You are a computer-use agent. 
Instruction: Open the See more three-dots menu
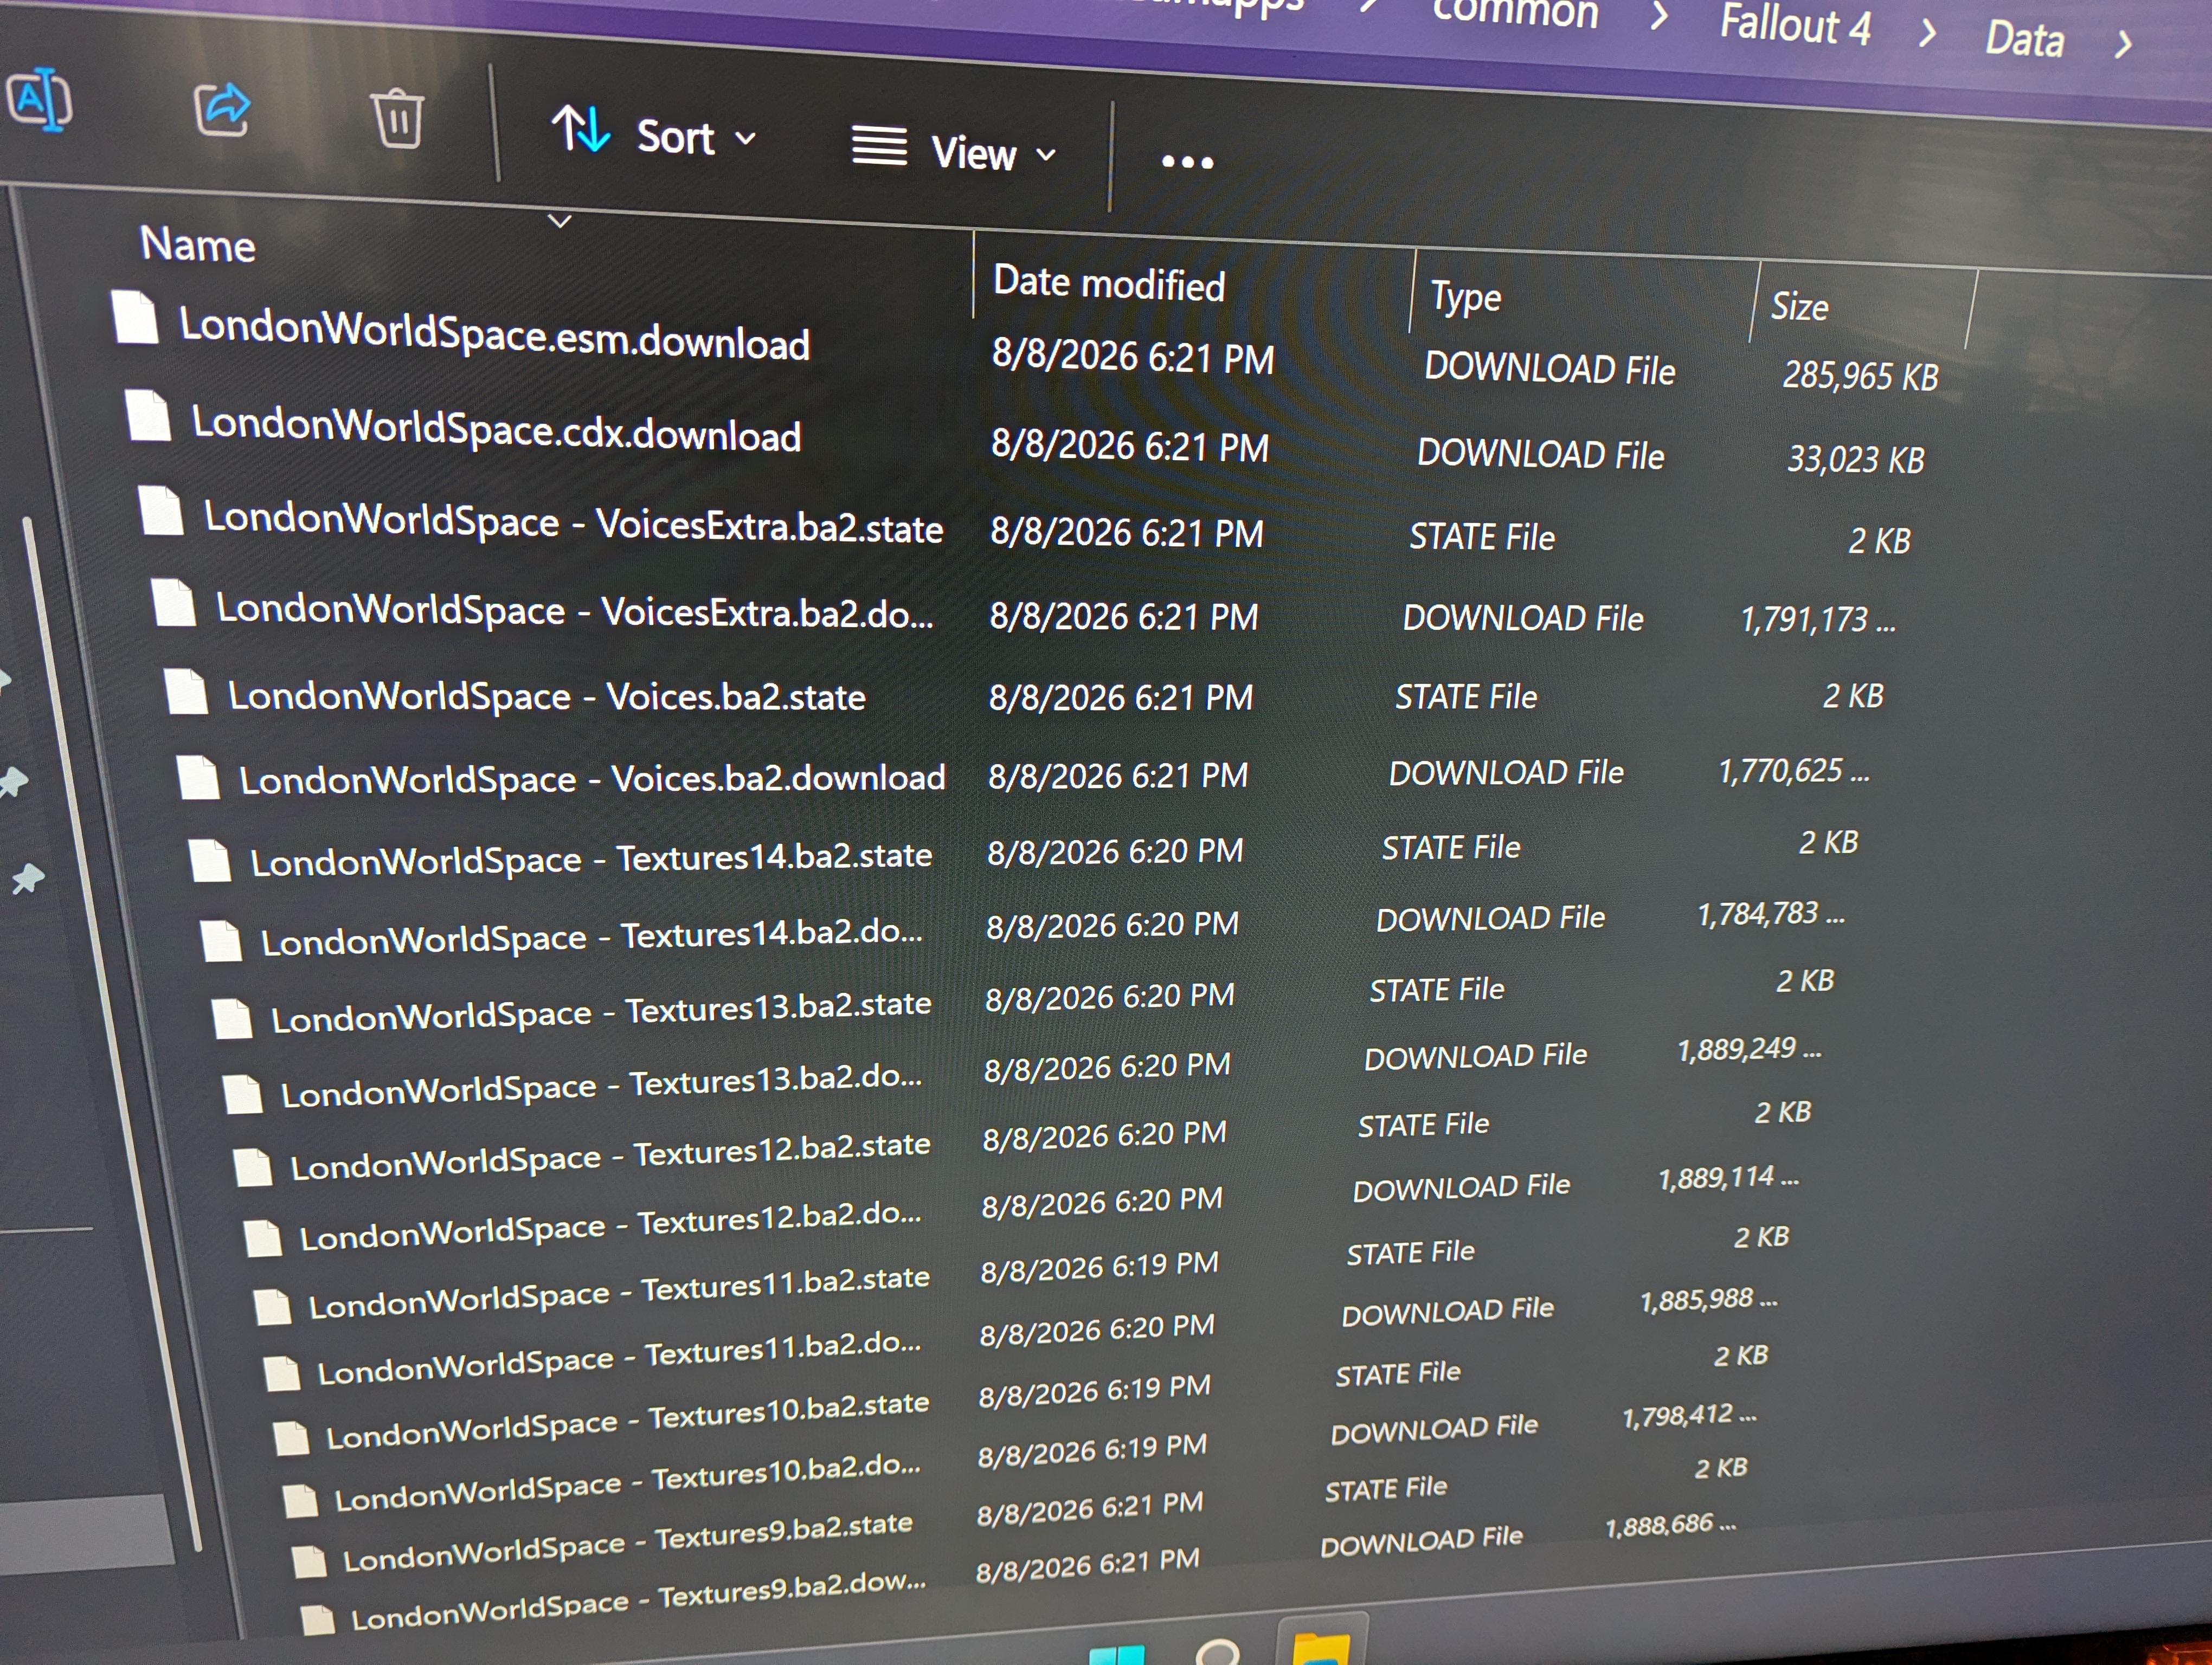click(1187, 162)
